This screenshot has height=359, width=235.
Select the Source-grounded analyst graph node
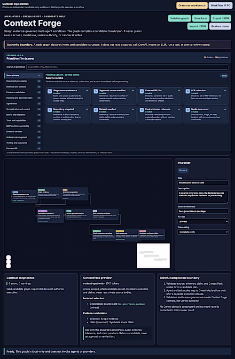[78, 214]
